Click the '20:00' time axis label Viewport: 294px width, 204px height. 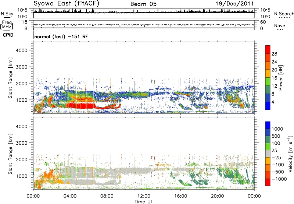(218, 196)
